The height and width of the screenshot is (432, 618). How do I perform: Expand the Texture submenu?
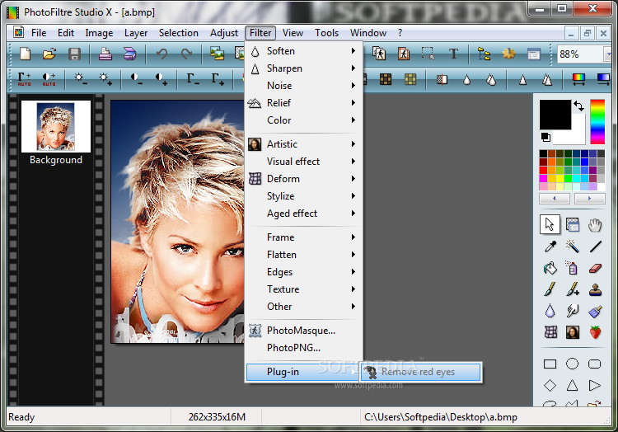[x=303, y=289]
